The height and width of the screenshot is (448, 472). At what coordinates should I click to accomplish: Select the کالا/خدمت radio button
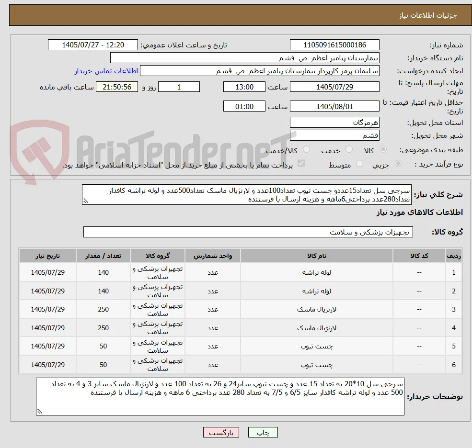point(306,149)
